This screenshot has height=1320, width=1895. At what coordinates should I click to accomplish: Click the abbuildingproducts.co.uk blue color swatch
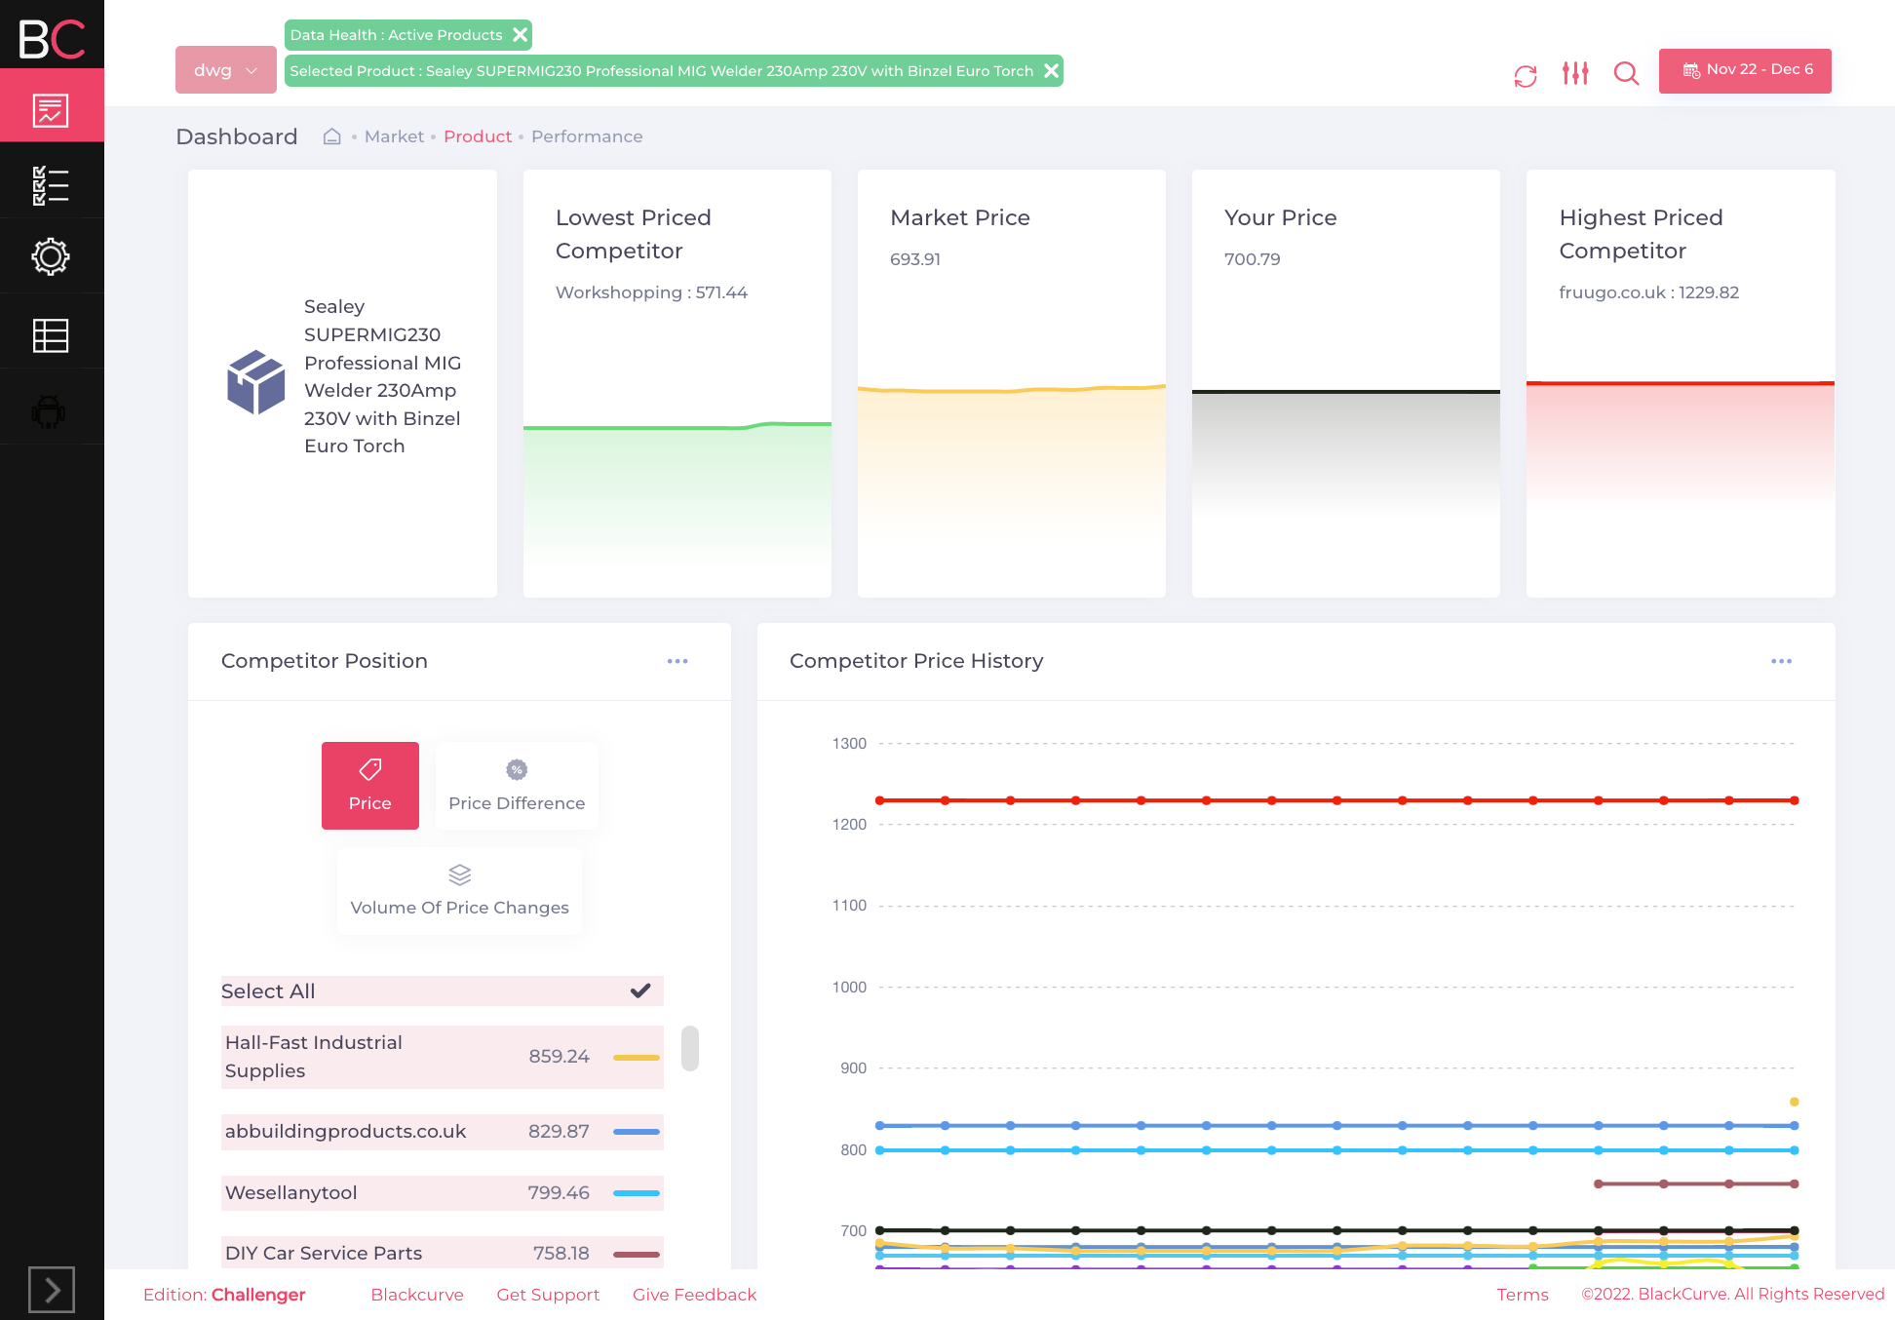tap(637, 1132)
